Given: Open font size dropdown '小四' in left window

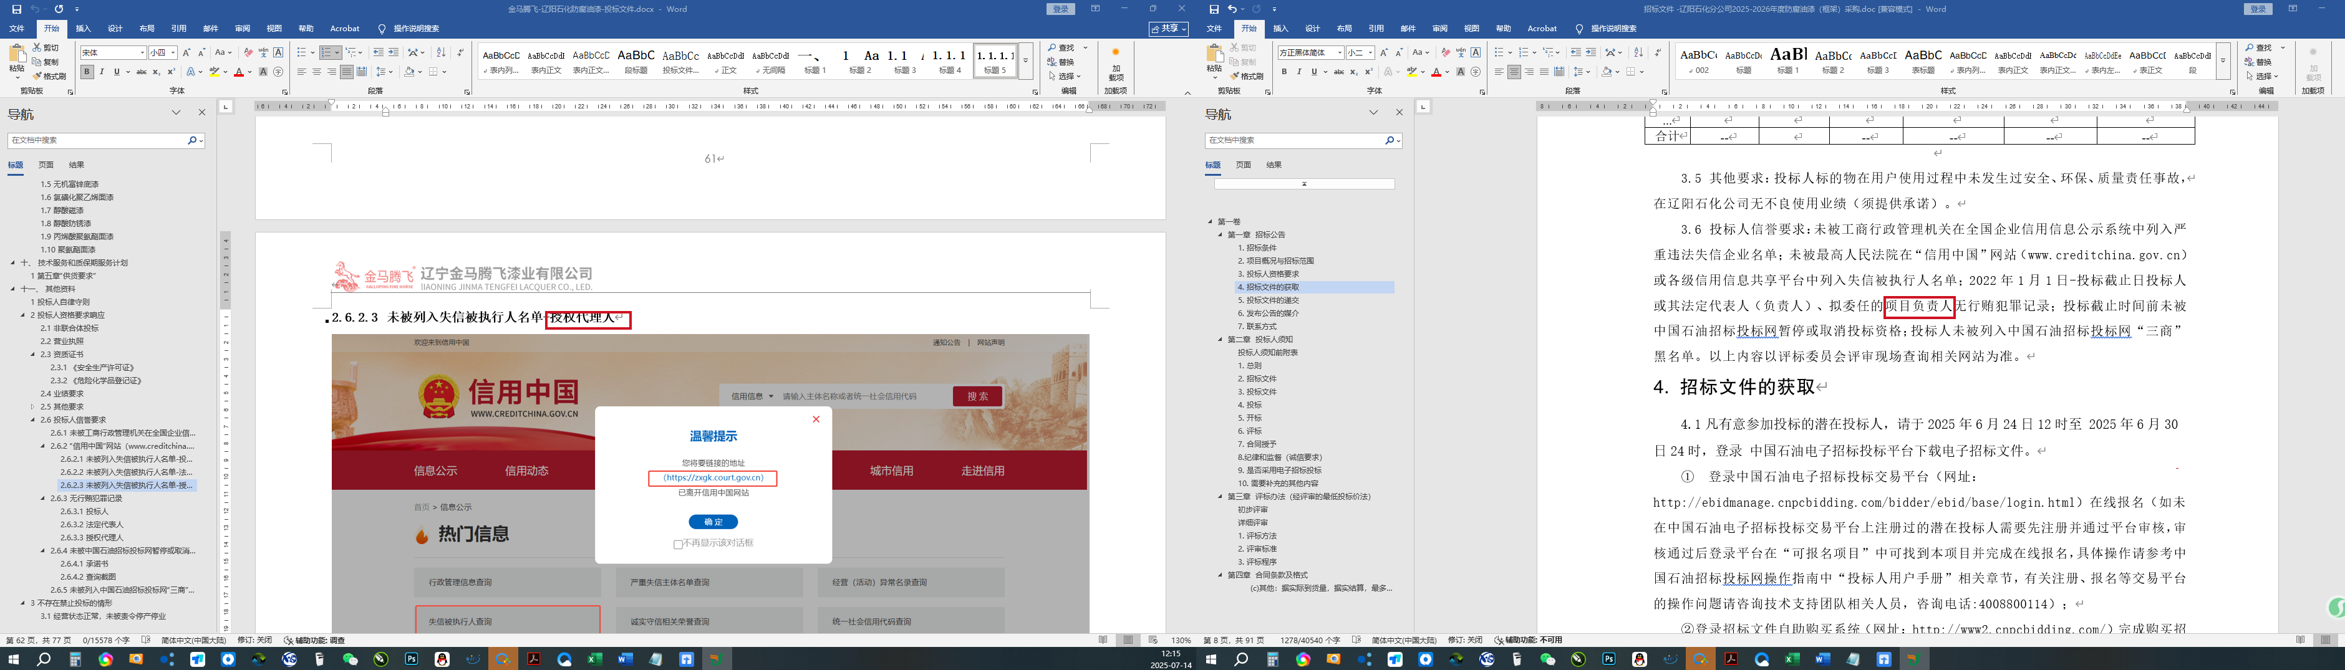Looking at the screenshot, I should coord(173,53).
